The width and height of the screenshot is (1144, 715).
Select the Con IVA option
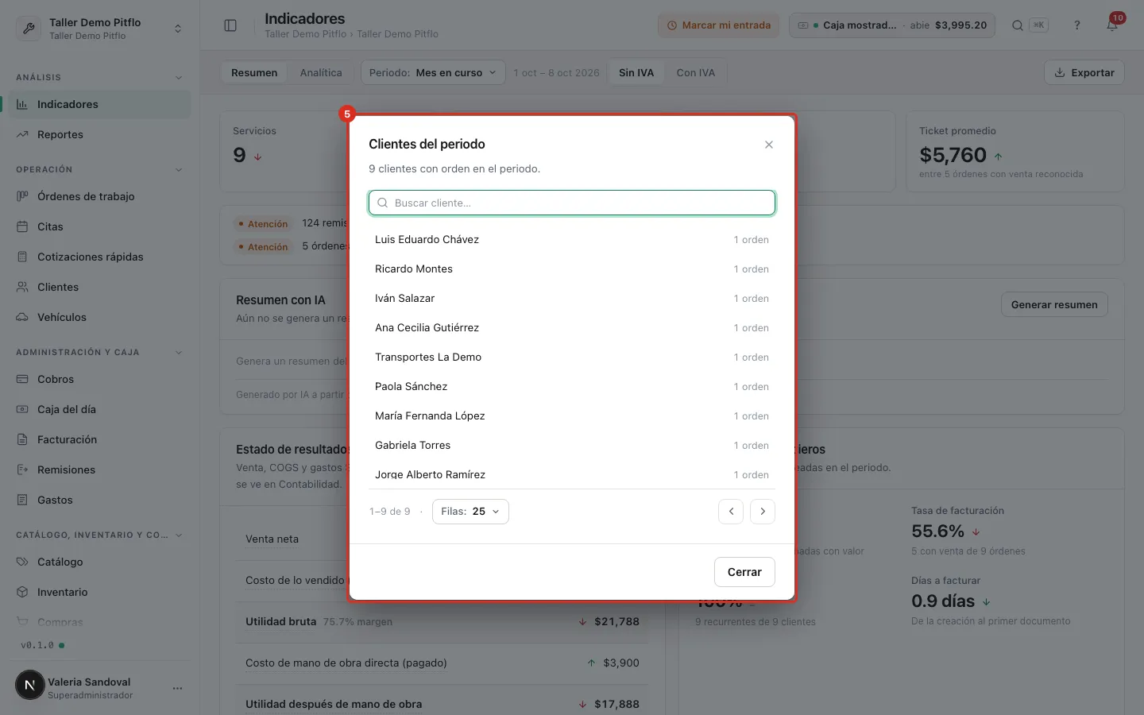pos(696,72)
